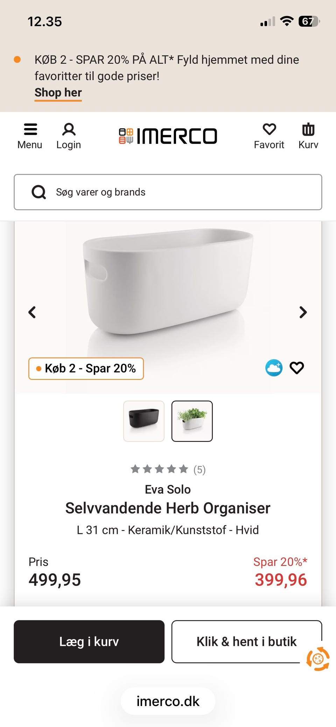Show previous product photo via left chevron
The height and width of the screenshot is (727, 336).
point(32,312)
